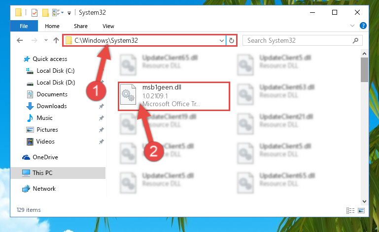Switch to the View ribbon tab
The image size is (379, 232).
108,26
